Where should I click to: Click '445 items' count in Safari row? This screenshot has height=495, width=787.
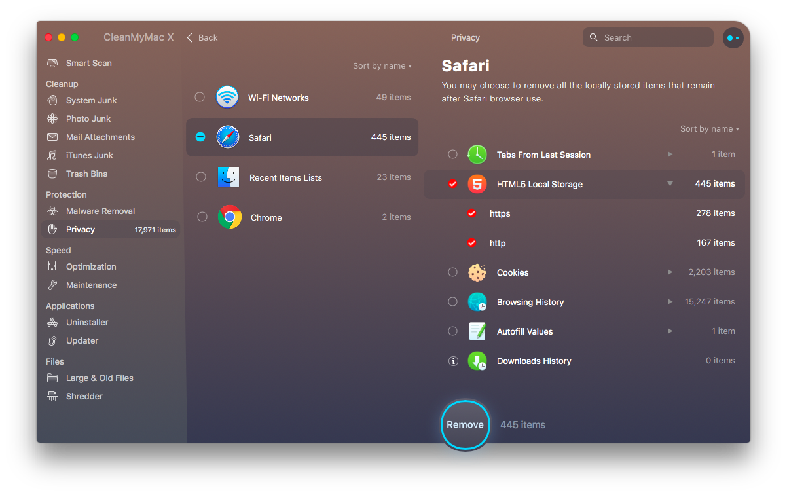pos(391,137)
